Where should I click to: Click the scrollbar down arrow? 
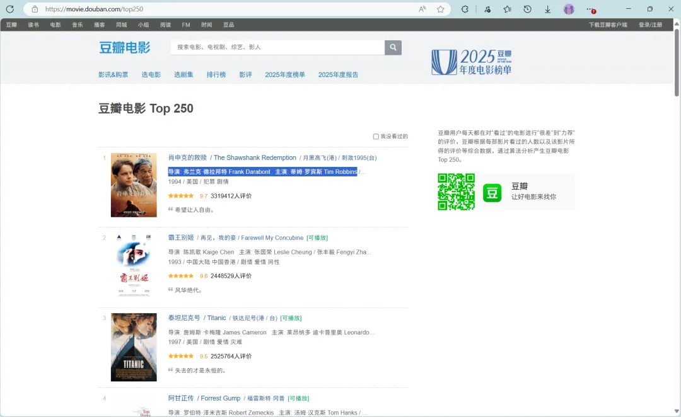point(677,411)
